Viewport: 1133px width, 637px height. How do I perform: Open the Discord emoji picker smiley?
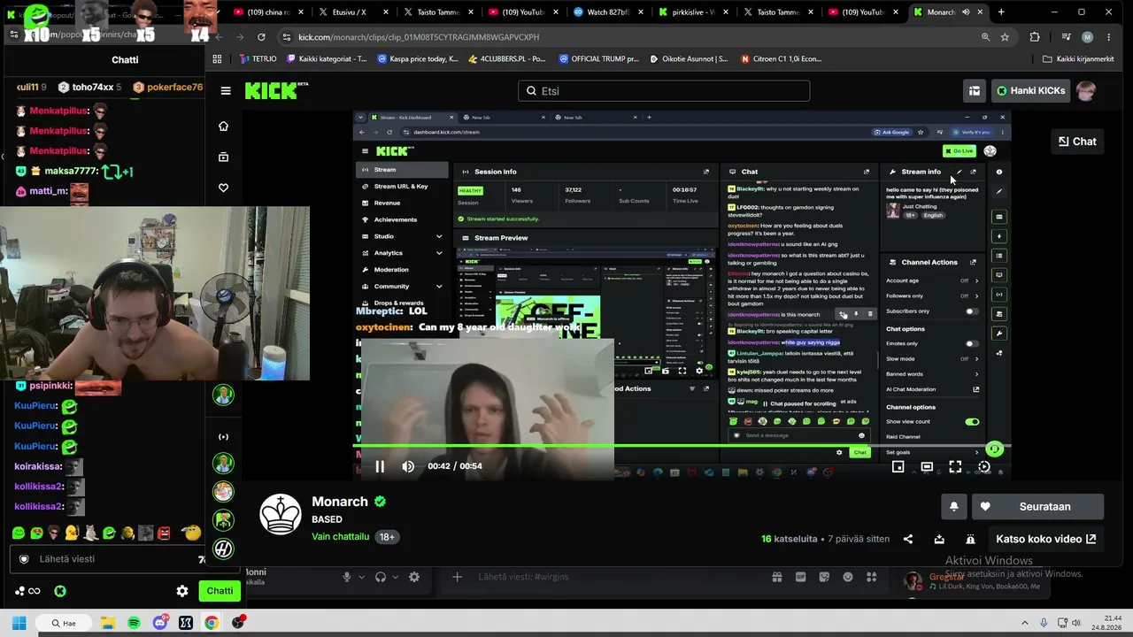point(848,578)
